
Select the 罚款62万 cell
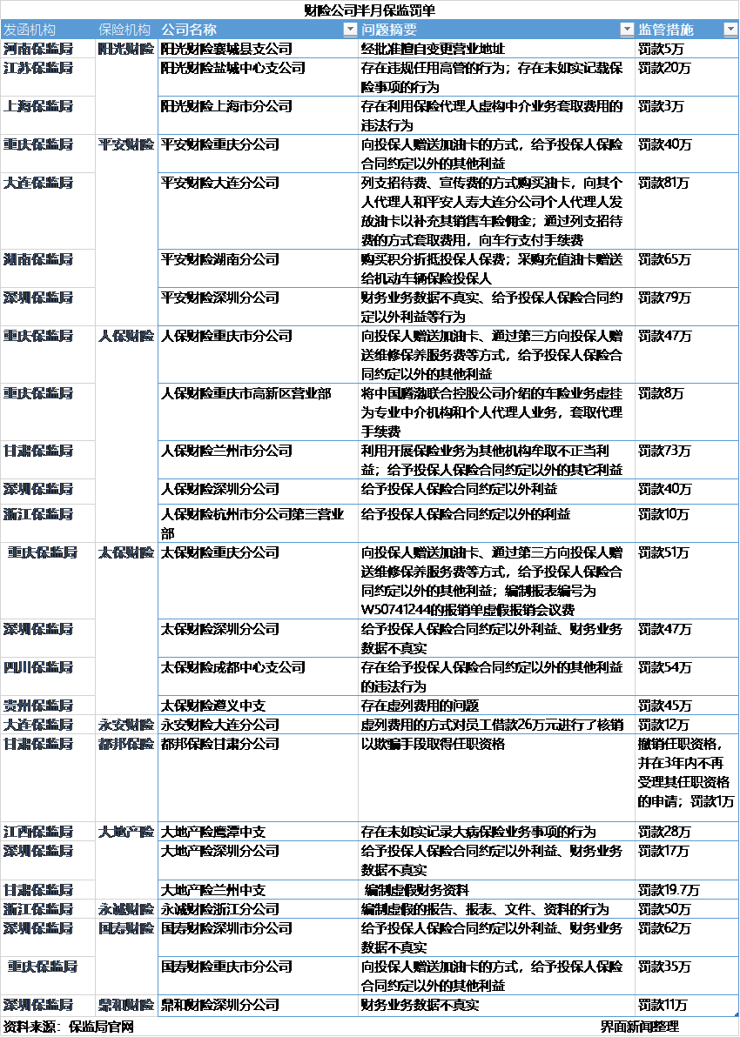(x=686, y=937)
